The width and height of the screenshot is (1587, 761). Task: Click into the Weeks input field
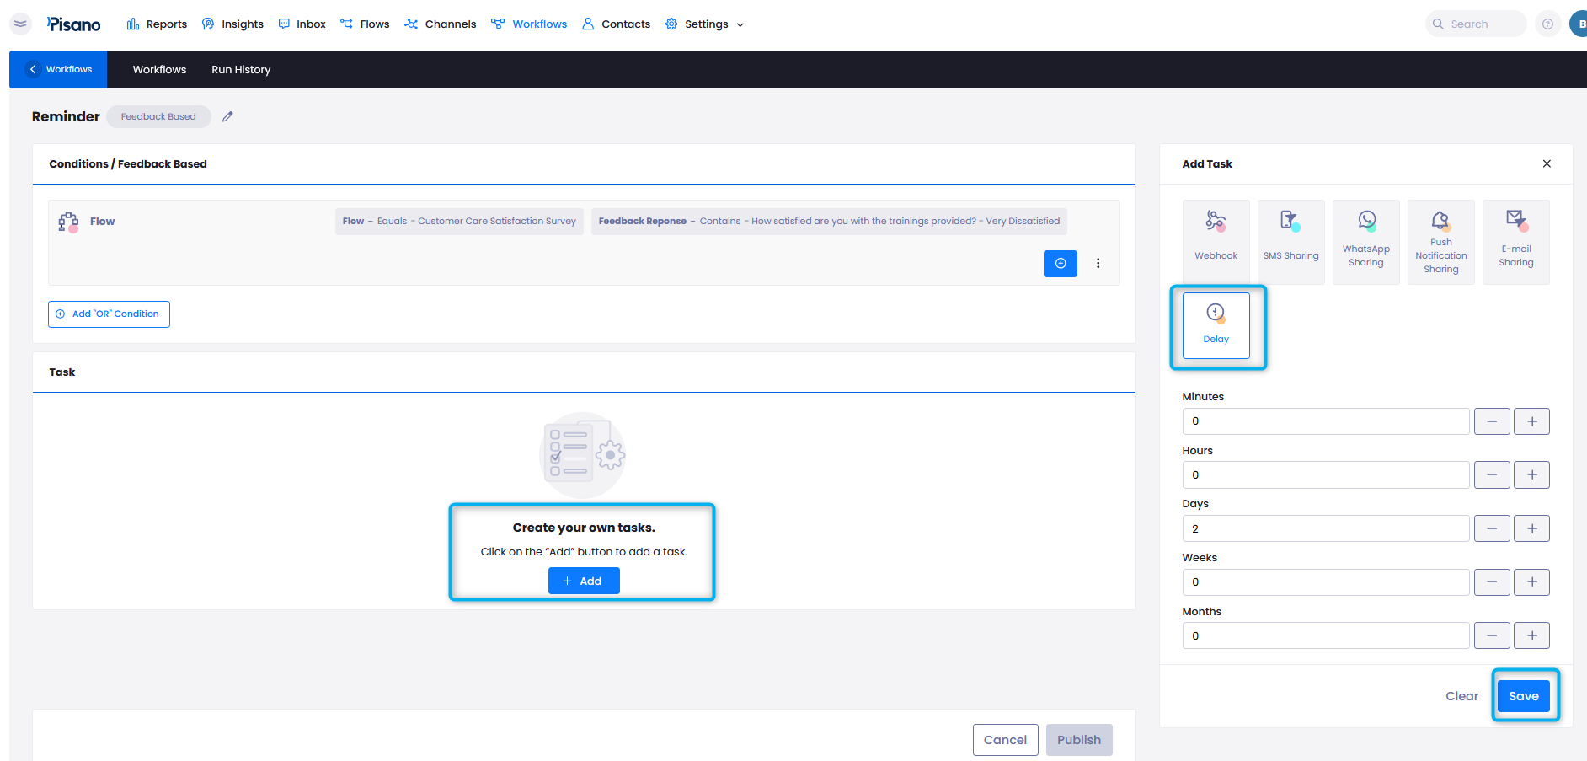click(x=1325, y=582)
